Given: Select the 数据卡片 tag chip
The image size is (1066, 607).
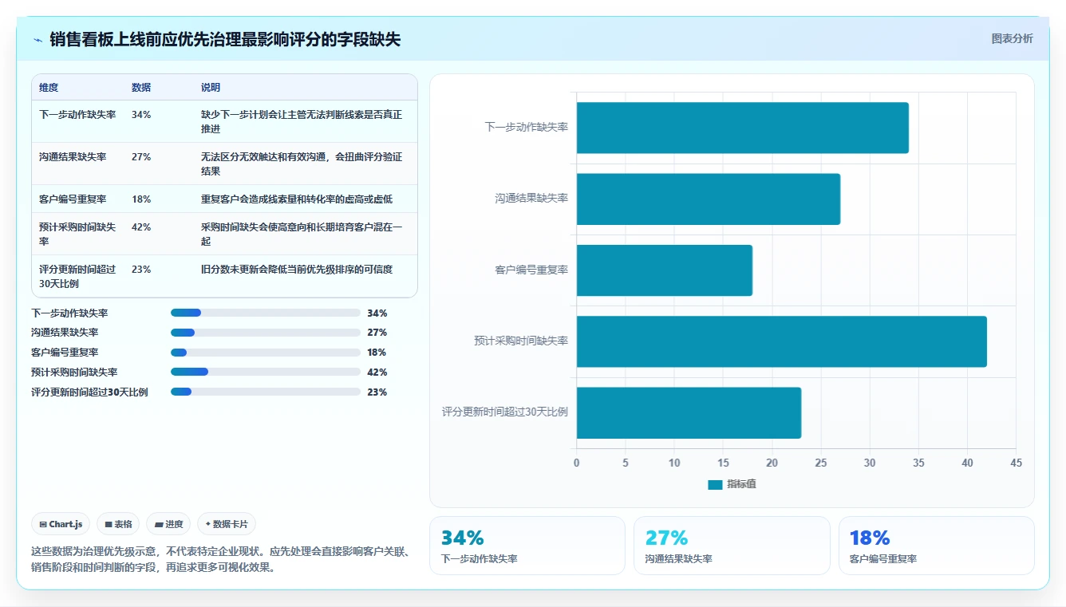Looking at the screenshot, I should (x=227, y=524).
